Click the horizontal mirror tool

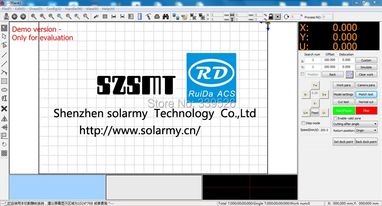click(x=4, y=118)
